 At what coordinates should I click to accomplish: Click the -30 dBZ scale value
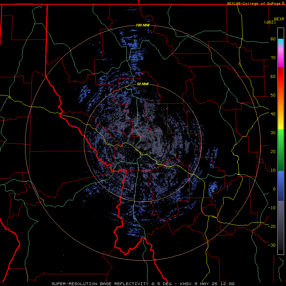272,245
